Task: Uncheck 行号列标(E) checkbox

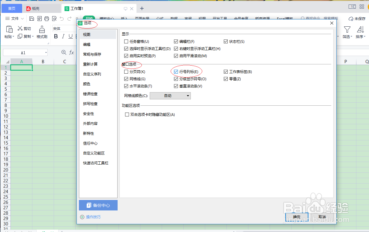Action: tap(176, 72)
